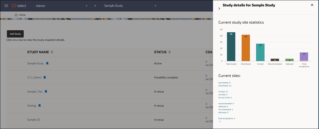Sort by Study Name column arrows
Screen dimensions: 319x129
point(52,52)
